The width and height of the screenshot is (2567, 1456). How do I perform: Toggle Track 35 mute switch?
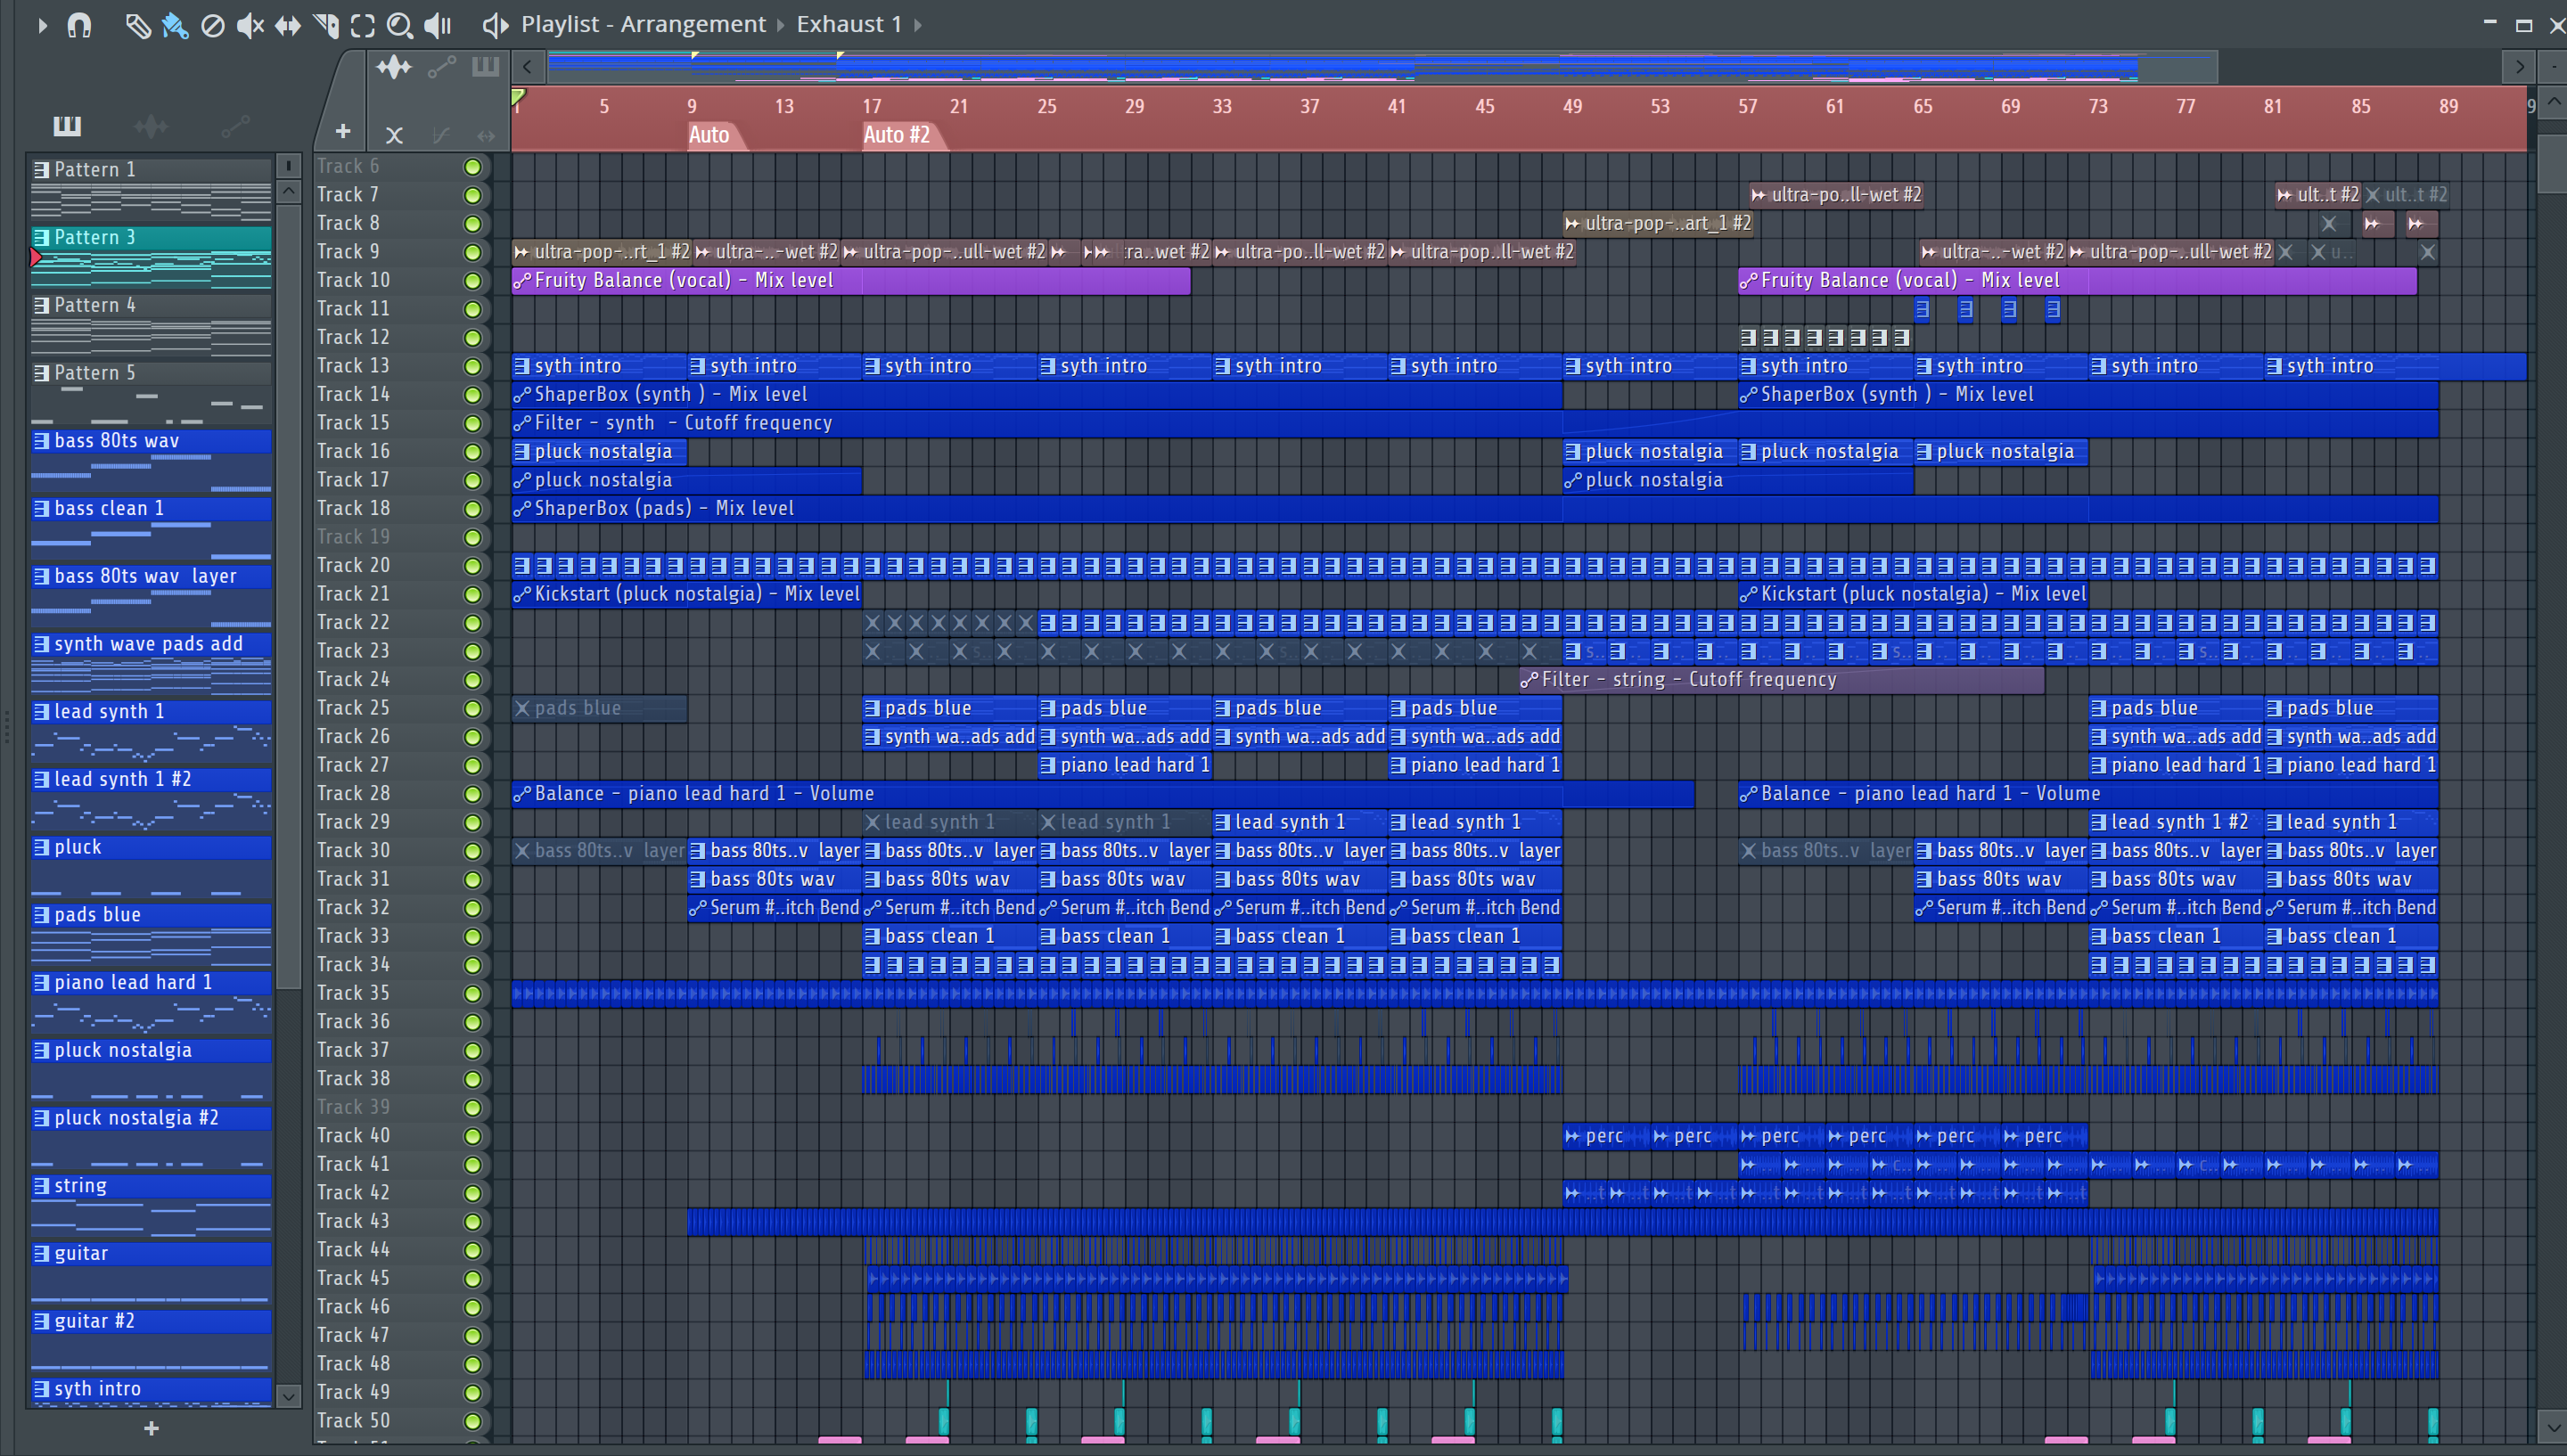point(473,993)
